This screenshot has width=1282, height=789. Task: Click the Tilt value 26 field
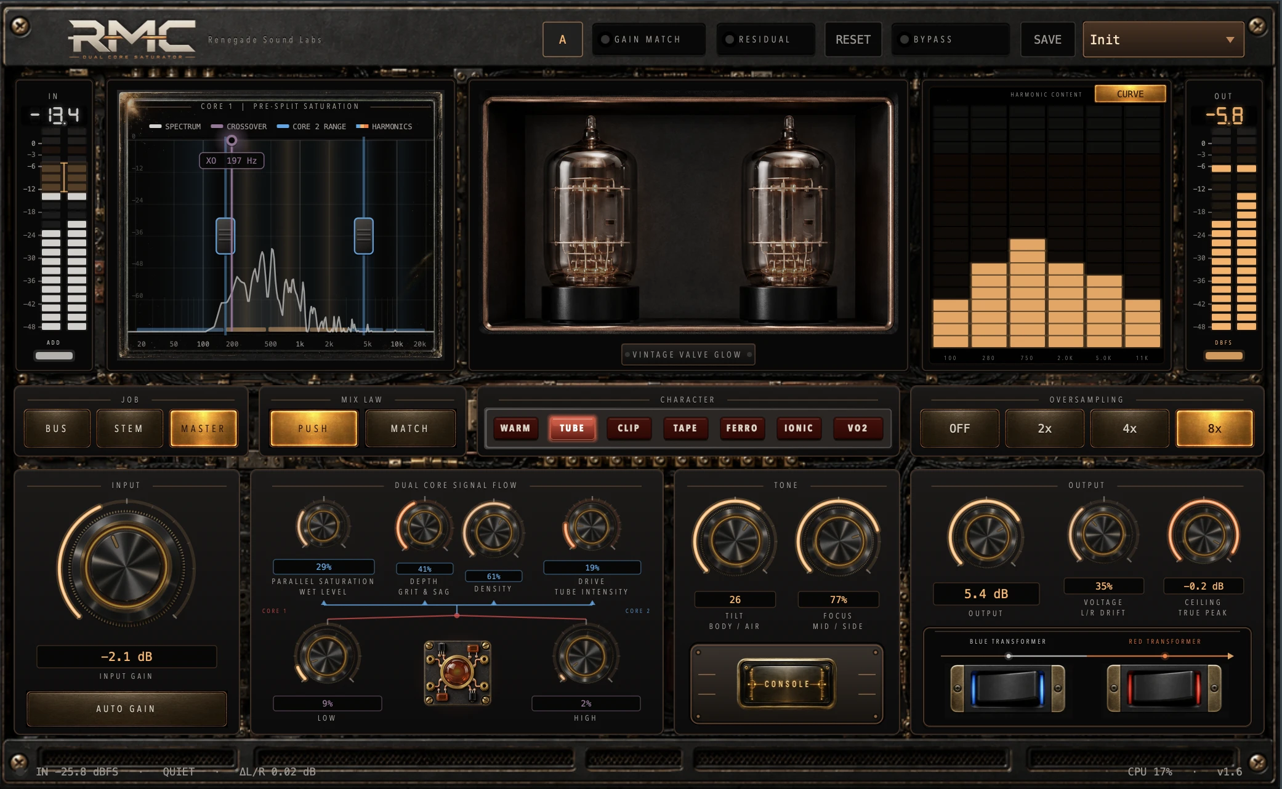pos(735,599)
